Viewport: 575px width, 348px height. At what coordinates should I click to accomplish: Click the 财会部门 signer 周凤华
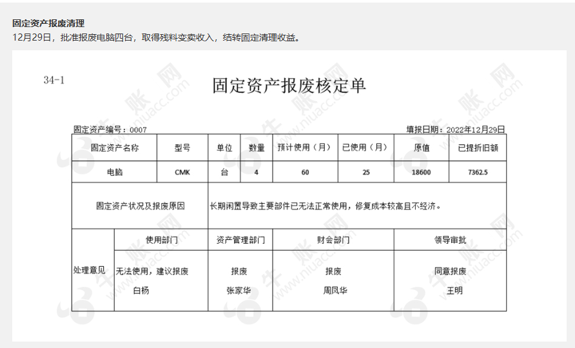pyautogui.click(x=335, y=291)
